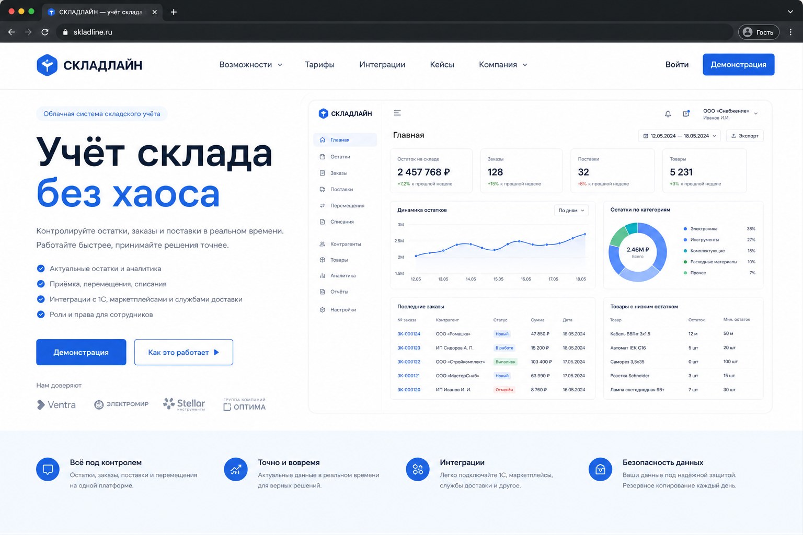Click the Электроника blue legend dot
Viewport: 803px width, 535px height.
point(685,229)
